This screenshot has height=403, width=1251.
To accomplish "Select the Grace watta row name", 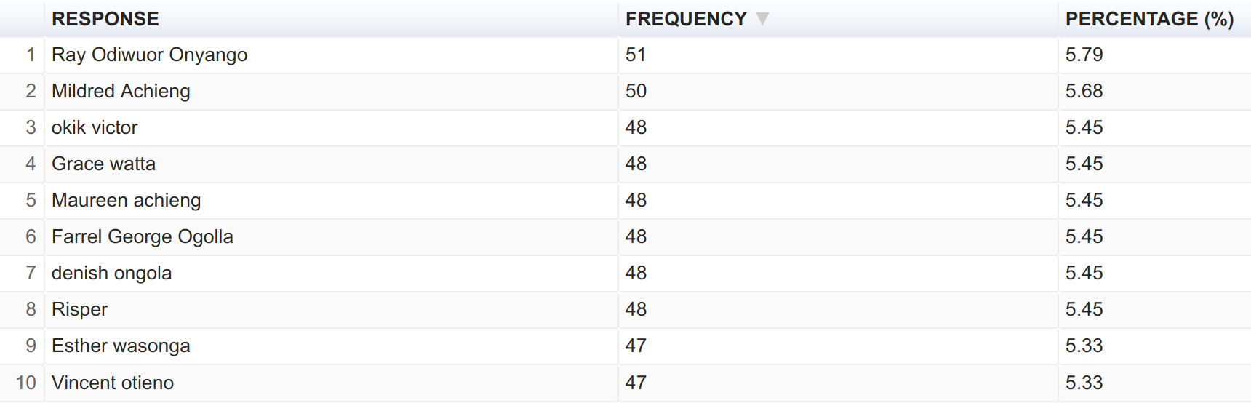I will click(x=103, y=164).
